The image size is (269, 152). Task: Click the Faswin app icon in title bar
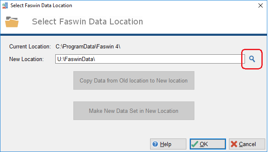[5, 5]
